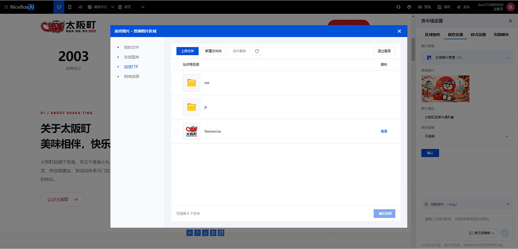Open the 简体中文 language dropdown

pos(101,7)
